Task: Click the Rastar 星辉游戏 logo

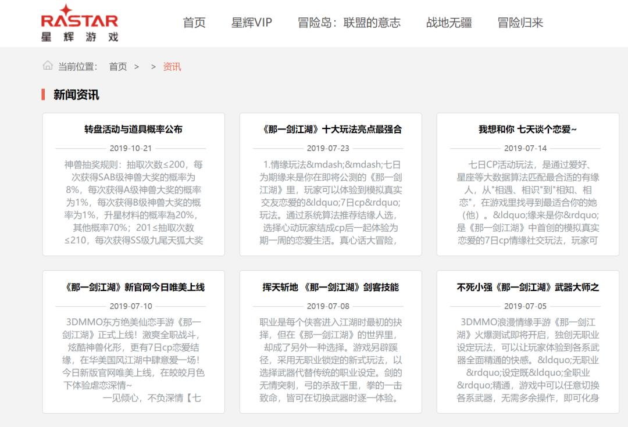Action: tap(80, 23)
